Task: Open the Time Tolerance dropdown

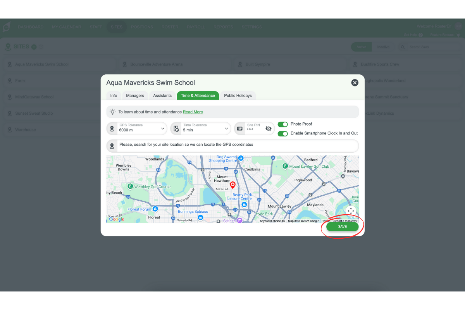Action: [x=227, y=128]
